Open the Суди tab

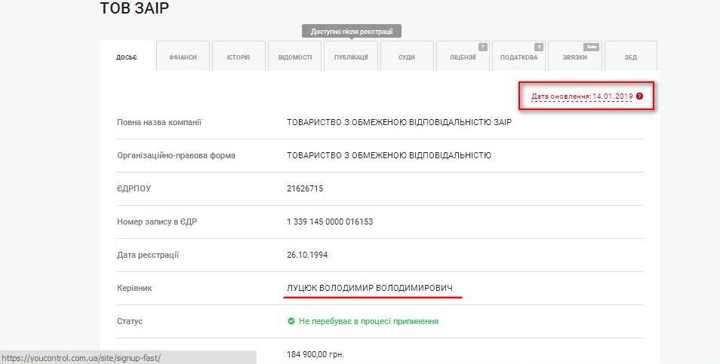407,57
